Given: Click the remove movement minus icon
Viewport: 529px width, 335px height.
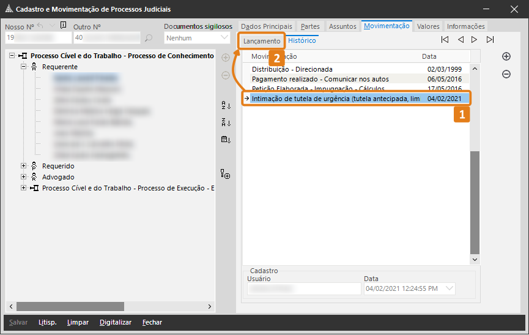Looking at the screenshot, I should tap(506, 74).
